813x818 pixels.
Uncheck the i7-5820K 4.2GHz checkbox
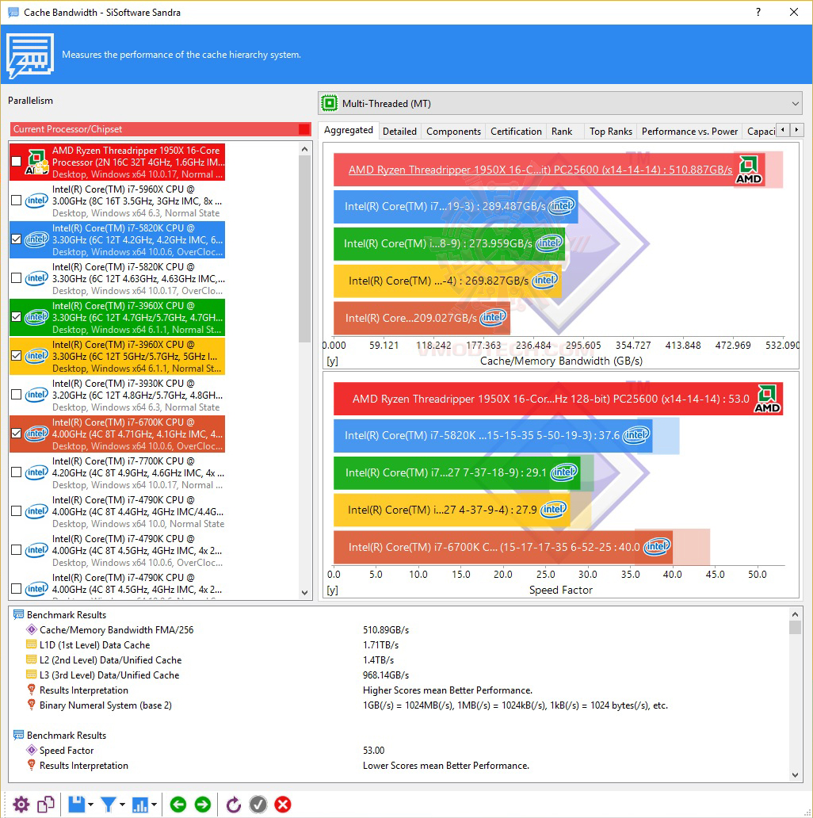click(x=16, y=239)
